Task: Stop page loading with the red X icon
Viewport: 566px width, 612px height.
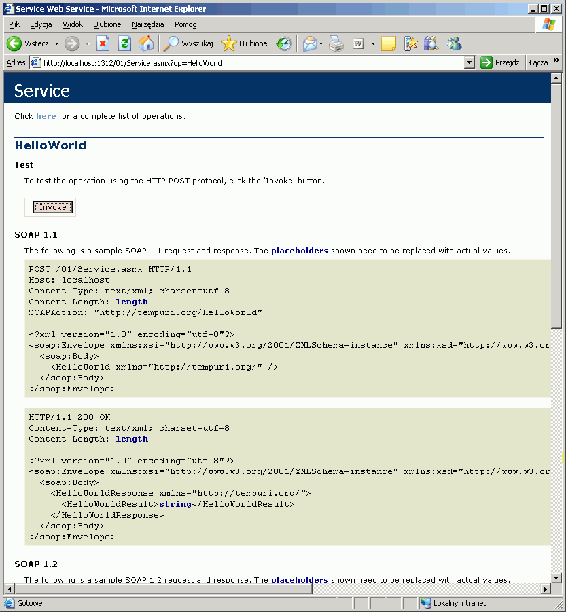Action: click(103, 43)
